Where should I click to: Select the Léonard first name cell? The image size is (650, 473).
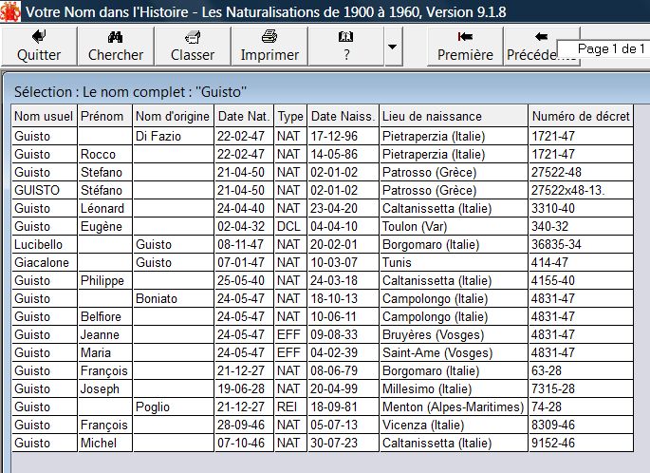pyautogui.click(x=105, y=208)
